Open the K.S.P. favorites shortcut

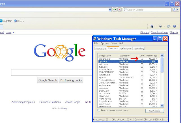(x=19, y=21)
